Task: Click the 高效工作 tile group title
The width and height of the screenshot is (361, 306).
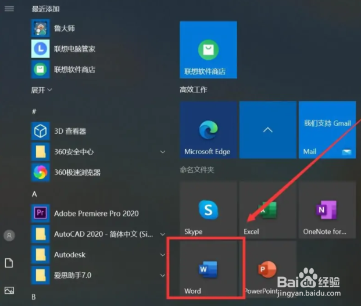Action: (x=194, y=90)
